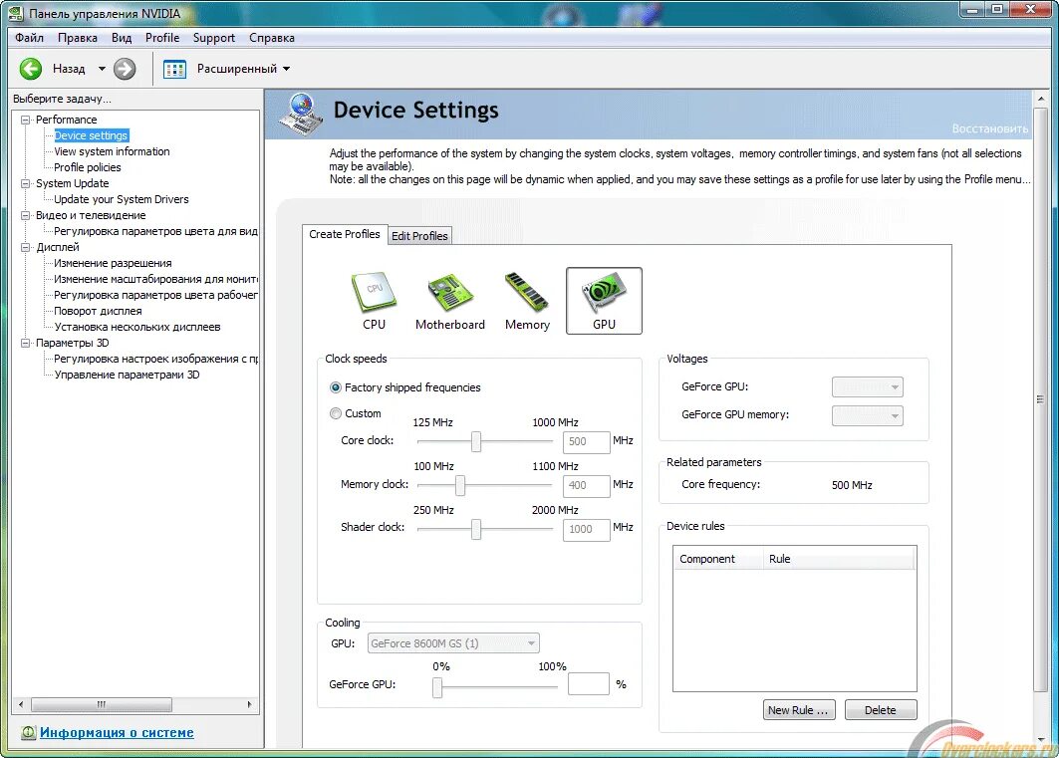Click the system information icon at bottom left
The width and height of the screenshot is (1059, 758).
pyautogui.click(x=28, y=732)
